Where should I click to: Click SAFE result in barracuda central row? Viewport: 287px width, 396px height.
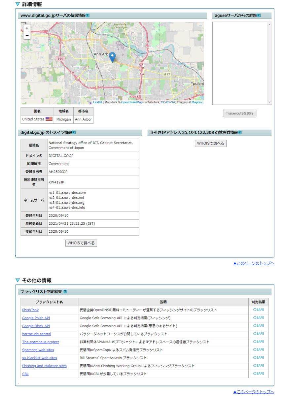point(259,334)
